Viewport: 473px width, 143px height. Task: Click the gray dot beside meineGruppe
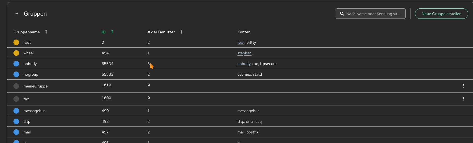pos(16,86)
